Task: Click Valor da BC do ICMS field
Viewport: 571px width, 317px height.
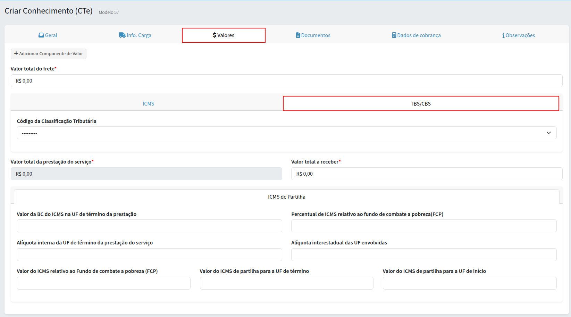Action: click(x=149, y=226)
